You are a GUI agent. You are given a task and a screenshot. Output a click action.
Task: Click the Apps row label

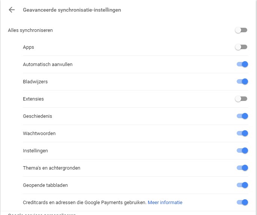(x=28, y=48)
